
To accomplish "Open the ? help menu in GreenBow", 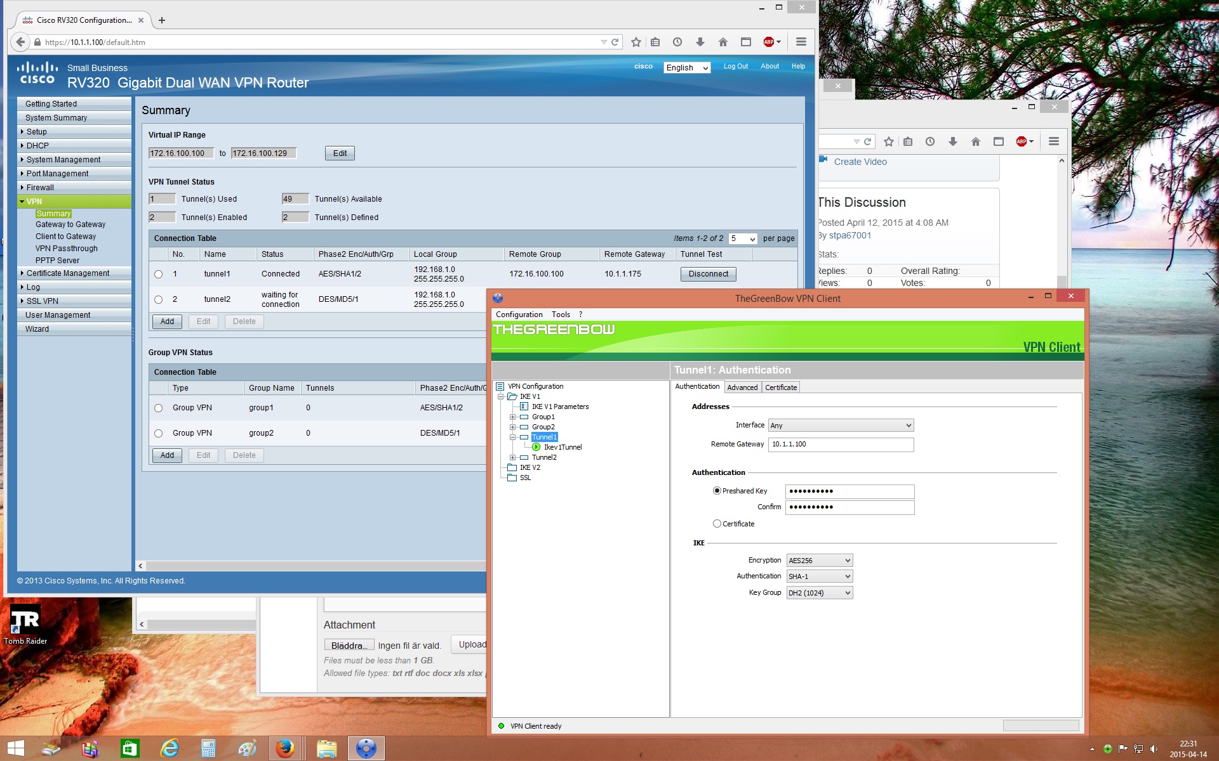I will point(580,315).
